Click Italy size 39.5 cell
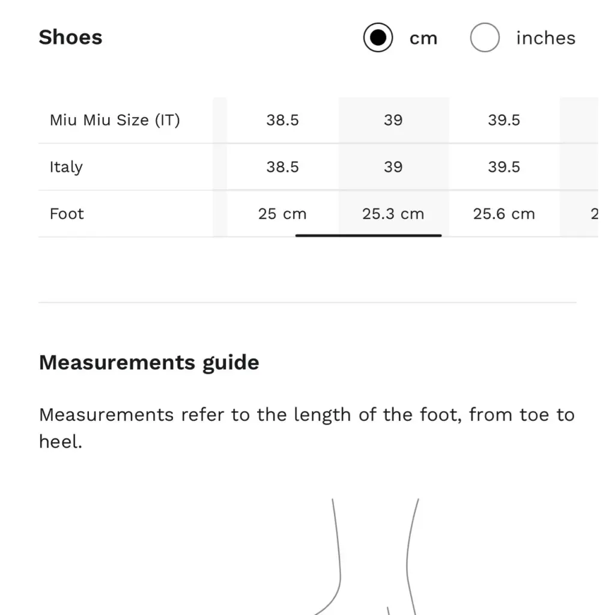Screen dimensions: 615x615 [x=503, y=167]
